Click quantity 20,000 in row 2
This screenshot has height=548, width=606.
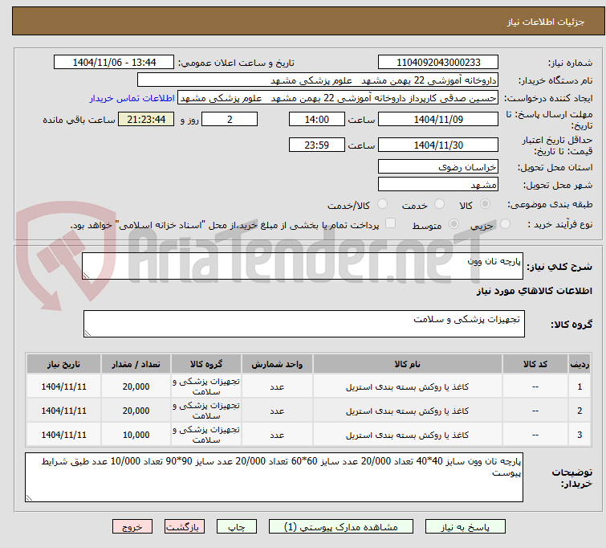[x=136, y=411]
